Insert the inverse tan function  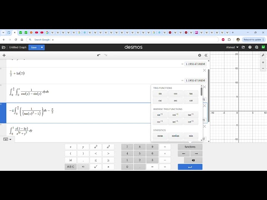point(191,115)
